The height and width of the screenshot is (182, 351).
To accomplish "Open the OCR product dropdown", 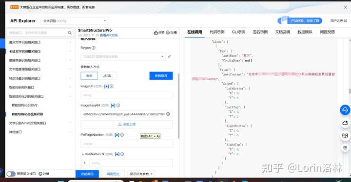I will tap(74, 21).
